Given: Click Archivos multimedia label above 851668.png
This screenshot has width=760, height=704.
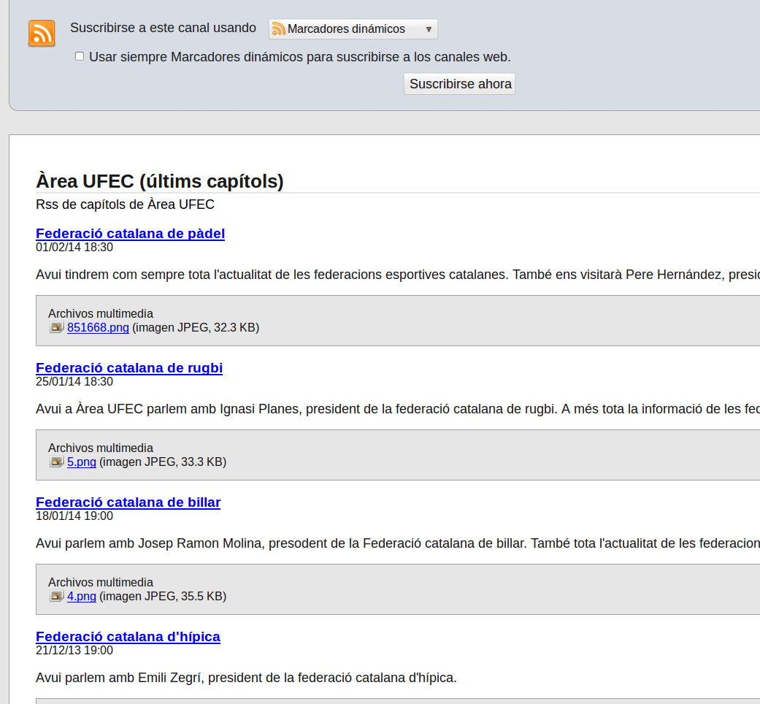Looking at the screenshot, I should [x=101, y=314].
